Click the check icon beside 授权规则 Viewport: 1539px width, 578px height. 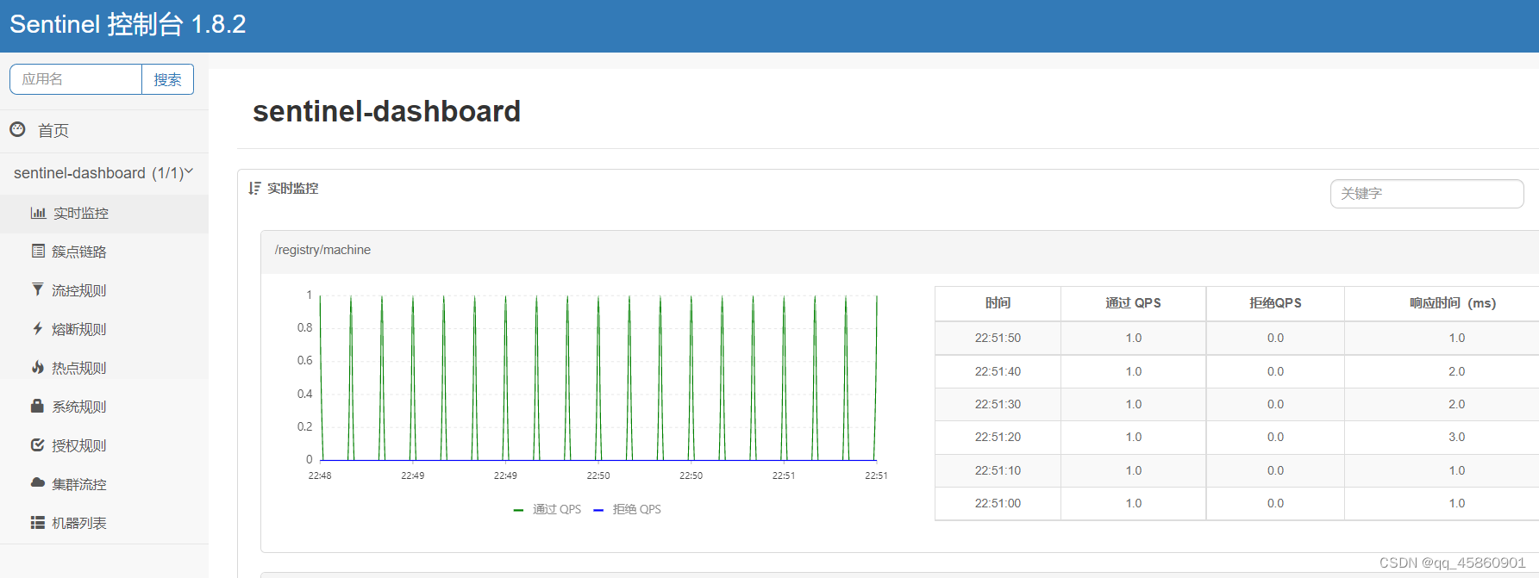click(x=37, y=444)
